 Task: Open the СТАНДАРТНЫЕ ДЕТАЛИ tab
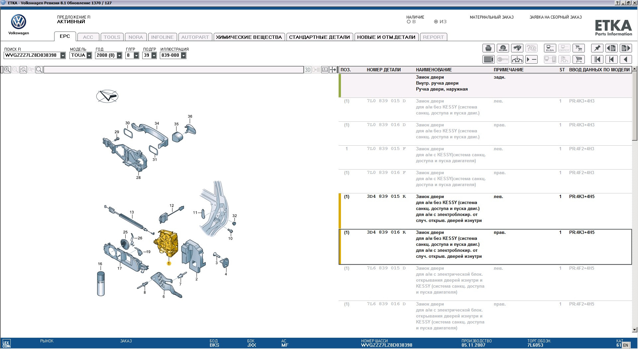coord(319,37)
